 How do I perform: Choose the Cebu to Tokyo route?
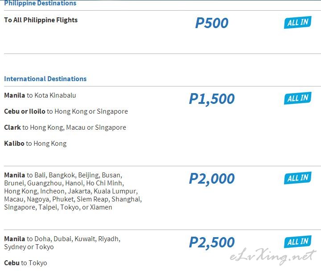point(25,263)
